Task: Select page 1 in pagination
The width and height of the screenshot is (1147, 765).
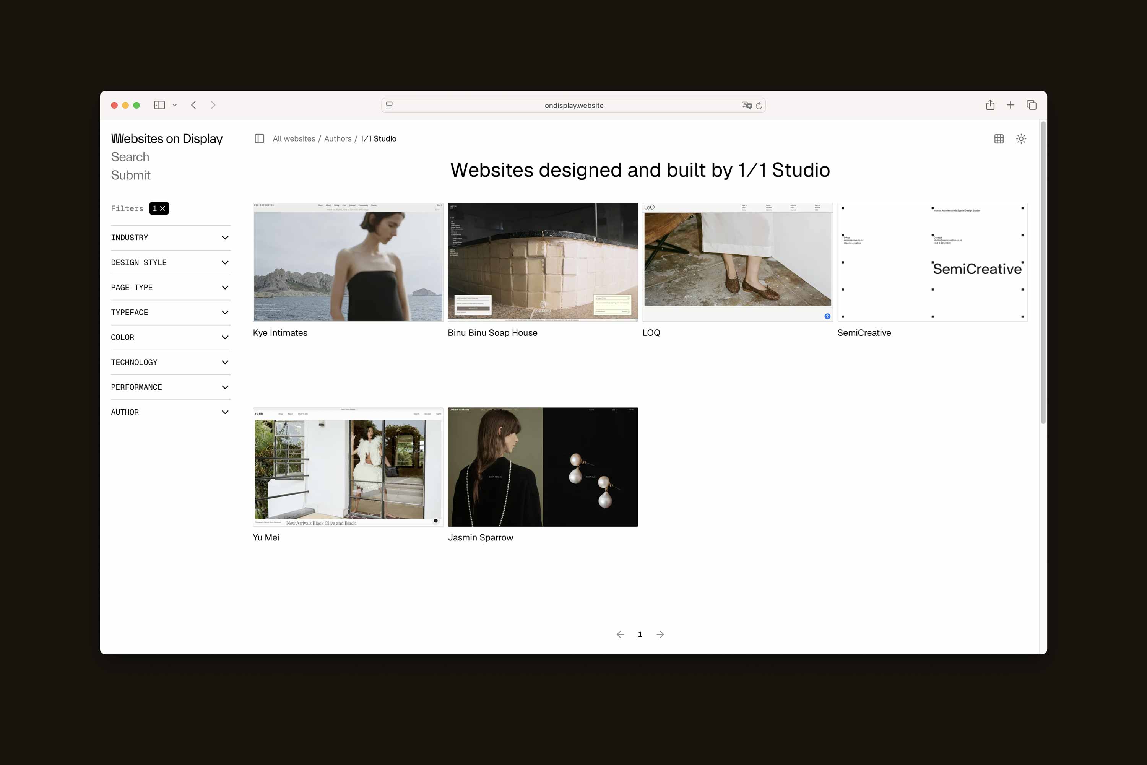Action: coord(640,634)
